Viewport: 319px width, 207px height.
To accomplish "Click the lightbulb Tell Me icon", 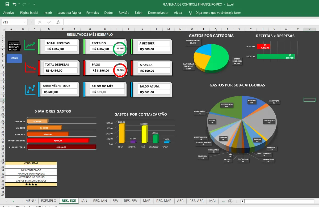I will click(x=191, y=12).
